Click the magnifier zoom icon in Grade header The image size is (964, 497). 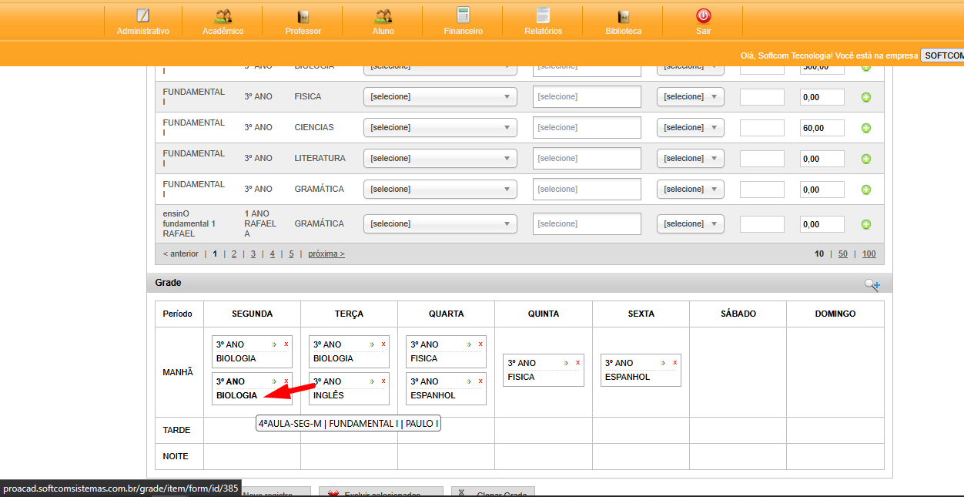click(x=872, y=284)
